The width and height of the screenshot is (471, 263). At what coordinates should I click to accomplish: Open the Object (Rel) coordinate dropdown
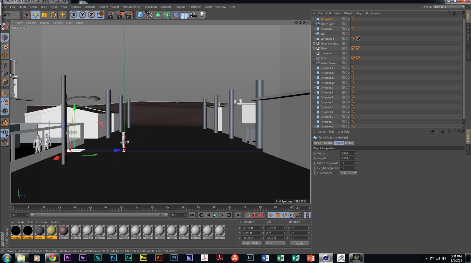coord(252,243)
